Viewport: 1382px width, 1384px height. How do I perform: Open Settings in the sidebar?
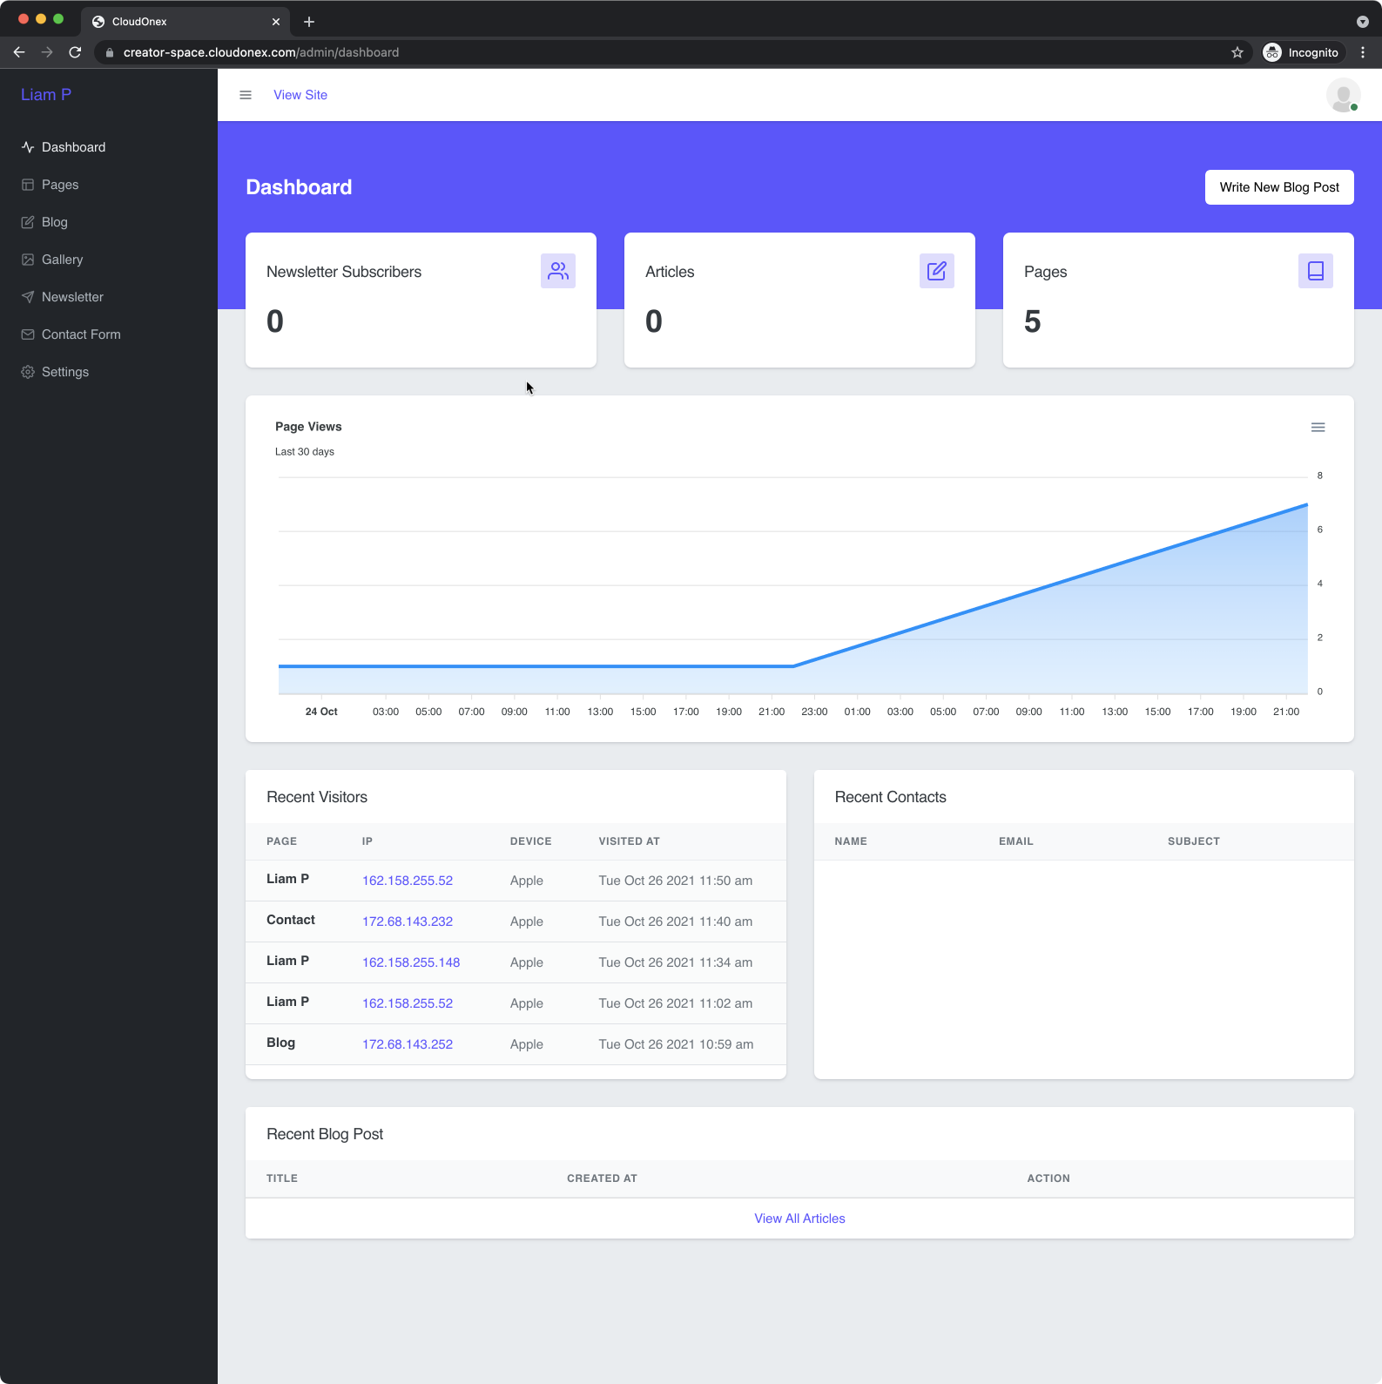(x=65, y=372)
